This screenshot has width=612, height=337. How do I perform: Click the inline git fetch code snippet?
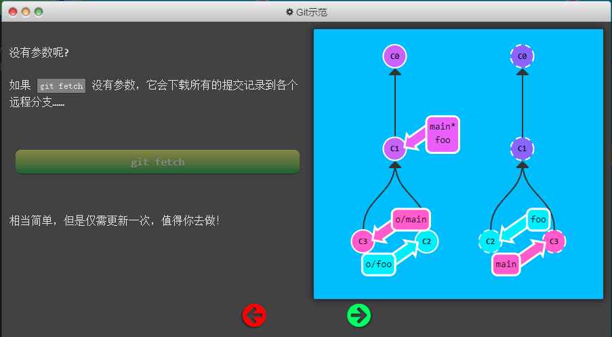click(x=61, y=86)
